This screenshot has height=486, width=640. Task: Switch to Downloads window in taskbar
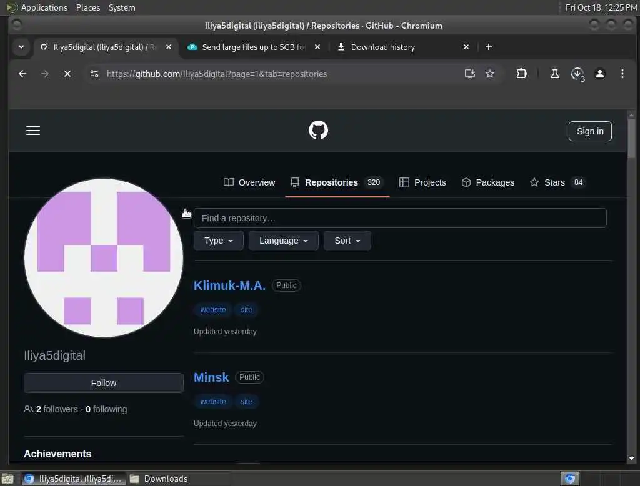point(159,479)
